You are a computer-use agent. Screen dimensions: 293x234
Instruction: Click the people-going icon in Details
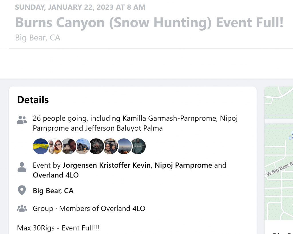22,120
